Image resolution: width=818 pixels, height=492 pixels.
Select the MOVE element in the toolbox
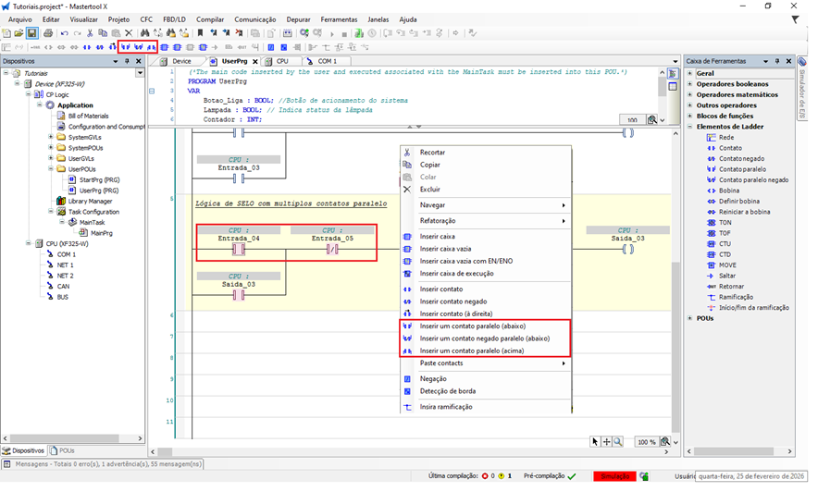click(728, 264)
